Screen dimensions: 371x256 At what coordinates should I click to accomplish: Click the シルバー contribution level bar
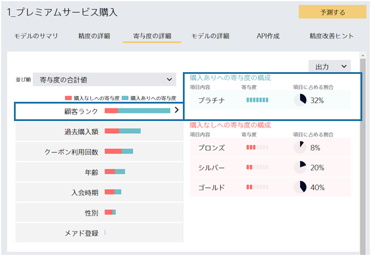(x=257, y=167)
